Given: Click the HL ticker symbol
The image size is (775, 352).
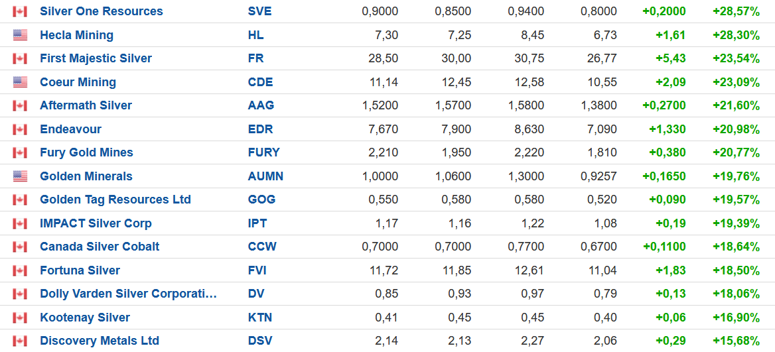Looking at the screenshot, I should 255,35.
